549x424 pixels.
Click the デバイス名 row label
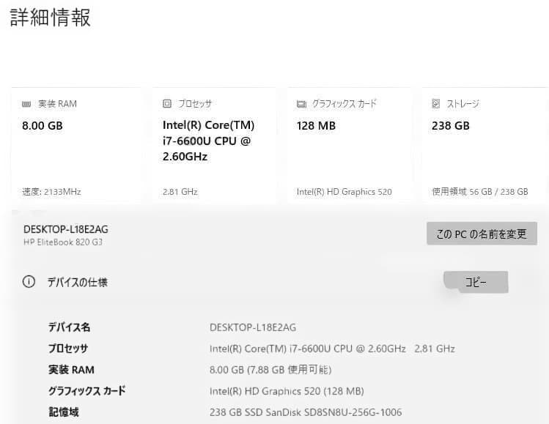pos(69,327)
